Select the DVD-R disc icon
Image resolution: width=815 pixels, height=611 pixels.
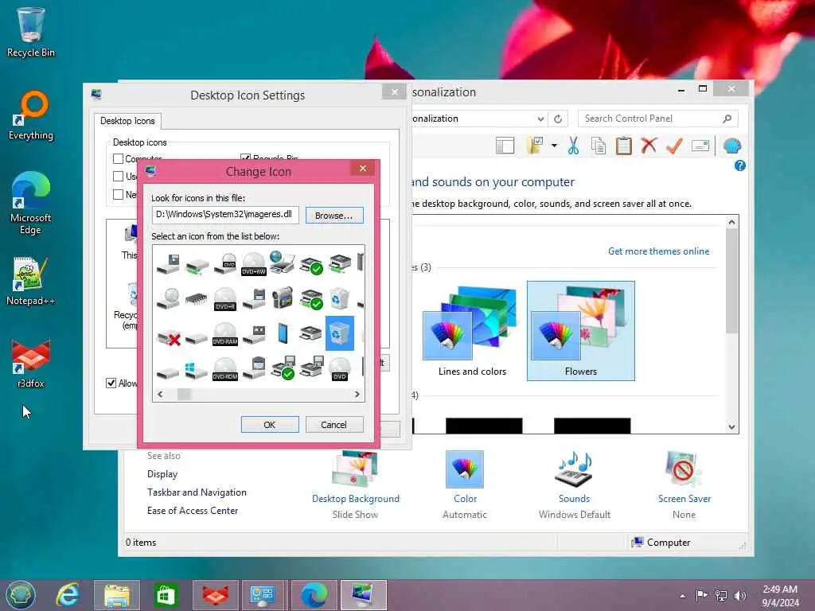pos(225,299)
